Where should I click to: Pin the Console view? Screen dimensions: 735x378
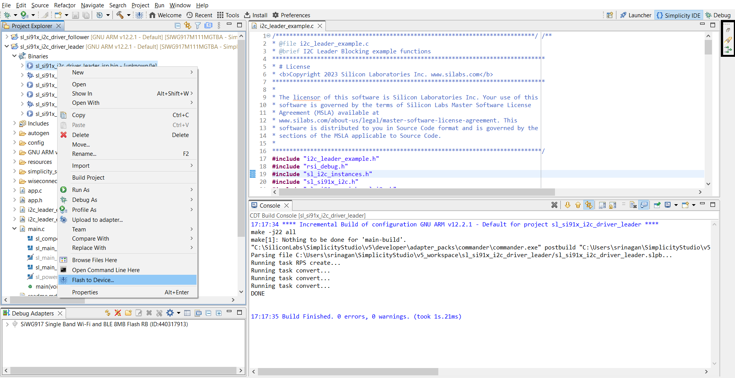point(657,205)
